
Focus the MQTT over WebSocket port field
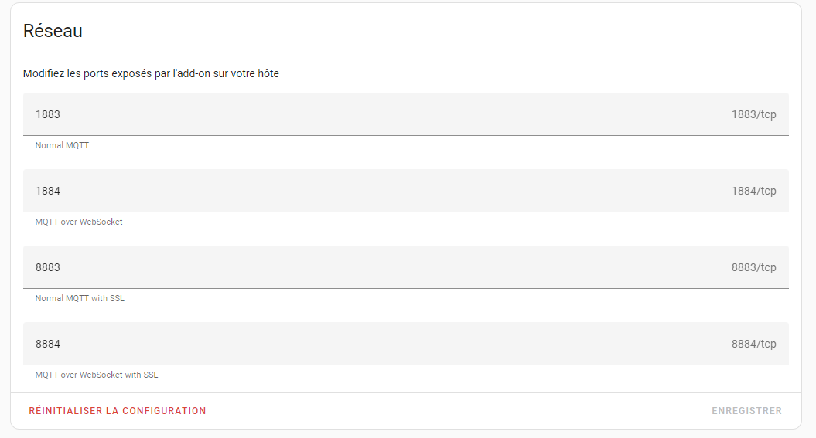(371, 191)
